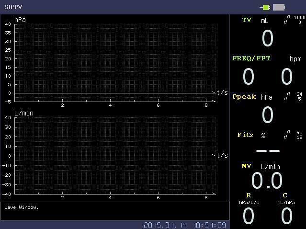This screenshot has height=229, width=306.
Task: Select the FiO2 alarm limit icon
Action: pyautogui.click(x=287, y=135)
